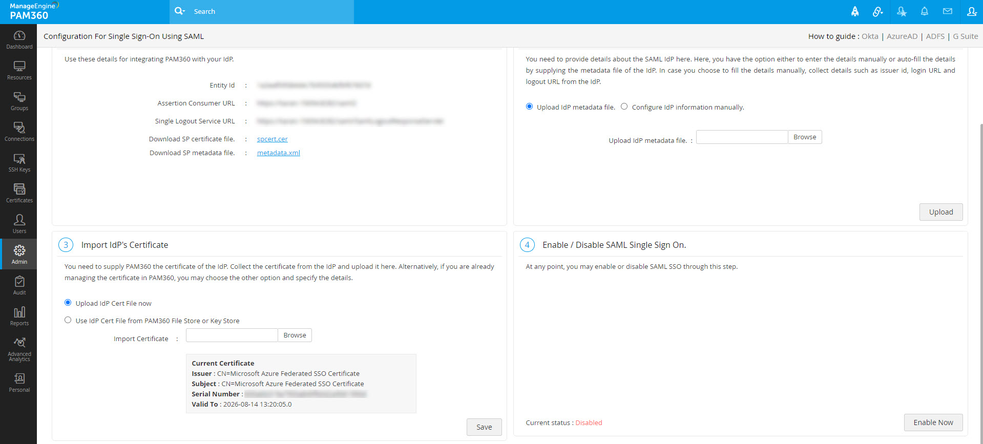Viewport: 983px width, 444px height.
Task: Click the 'Import IdP's Certificate' heading
Action: coord(124,245)
